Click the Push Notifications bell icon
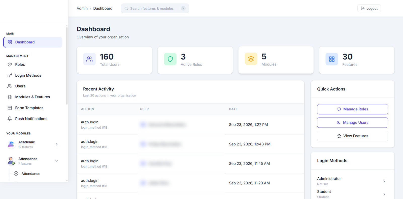Screen dimensions: 403x199 (x=10, y=119)
